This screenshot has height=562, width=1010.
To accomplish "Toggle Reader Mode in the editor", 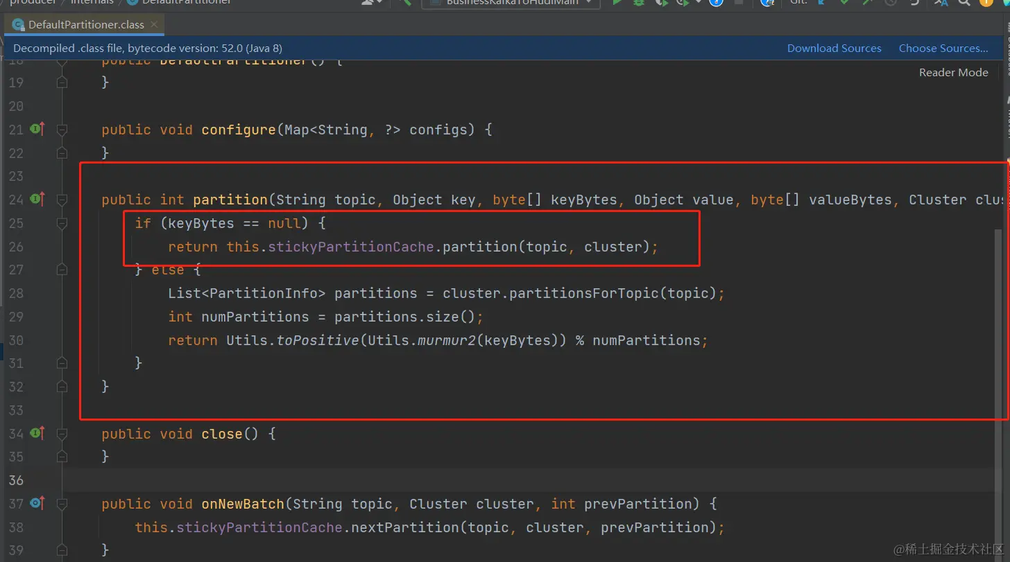I will (x=953, y=72).
